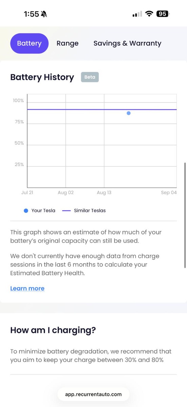Click the Jul 21 axis label
The width and height of the screenshot is (187, 407).
coord(27,193)
